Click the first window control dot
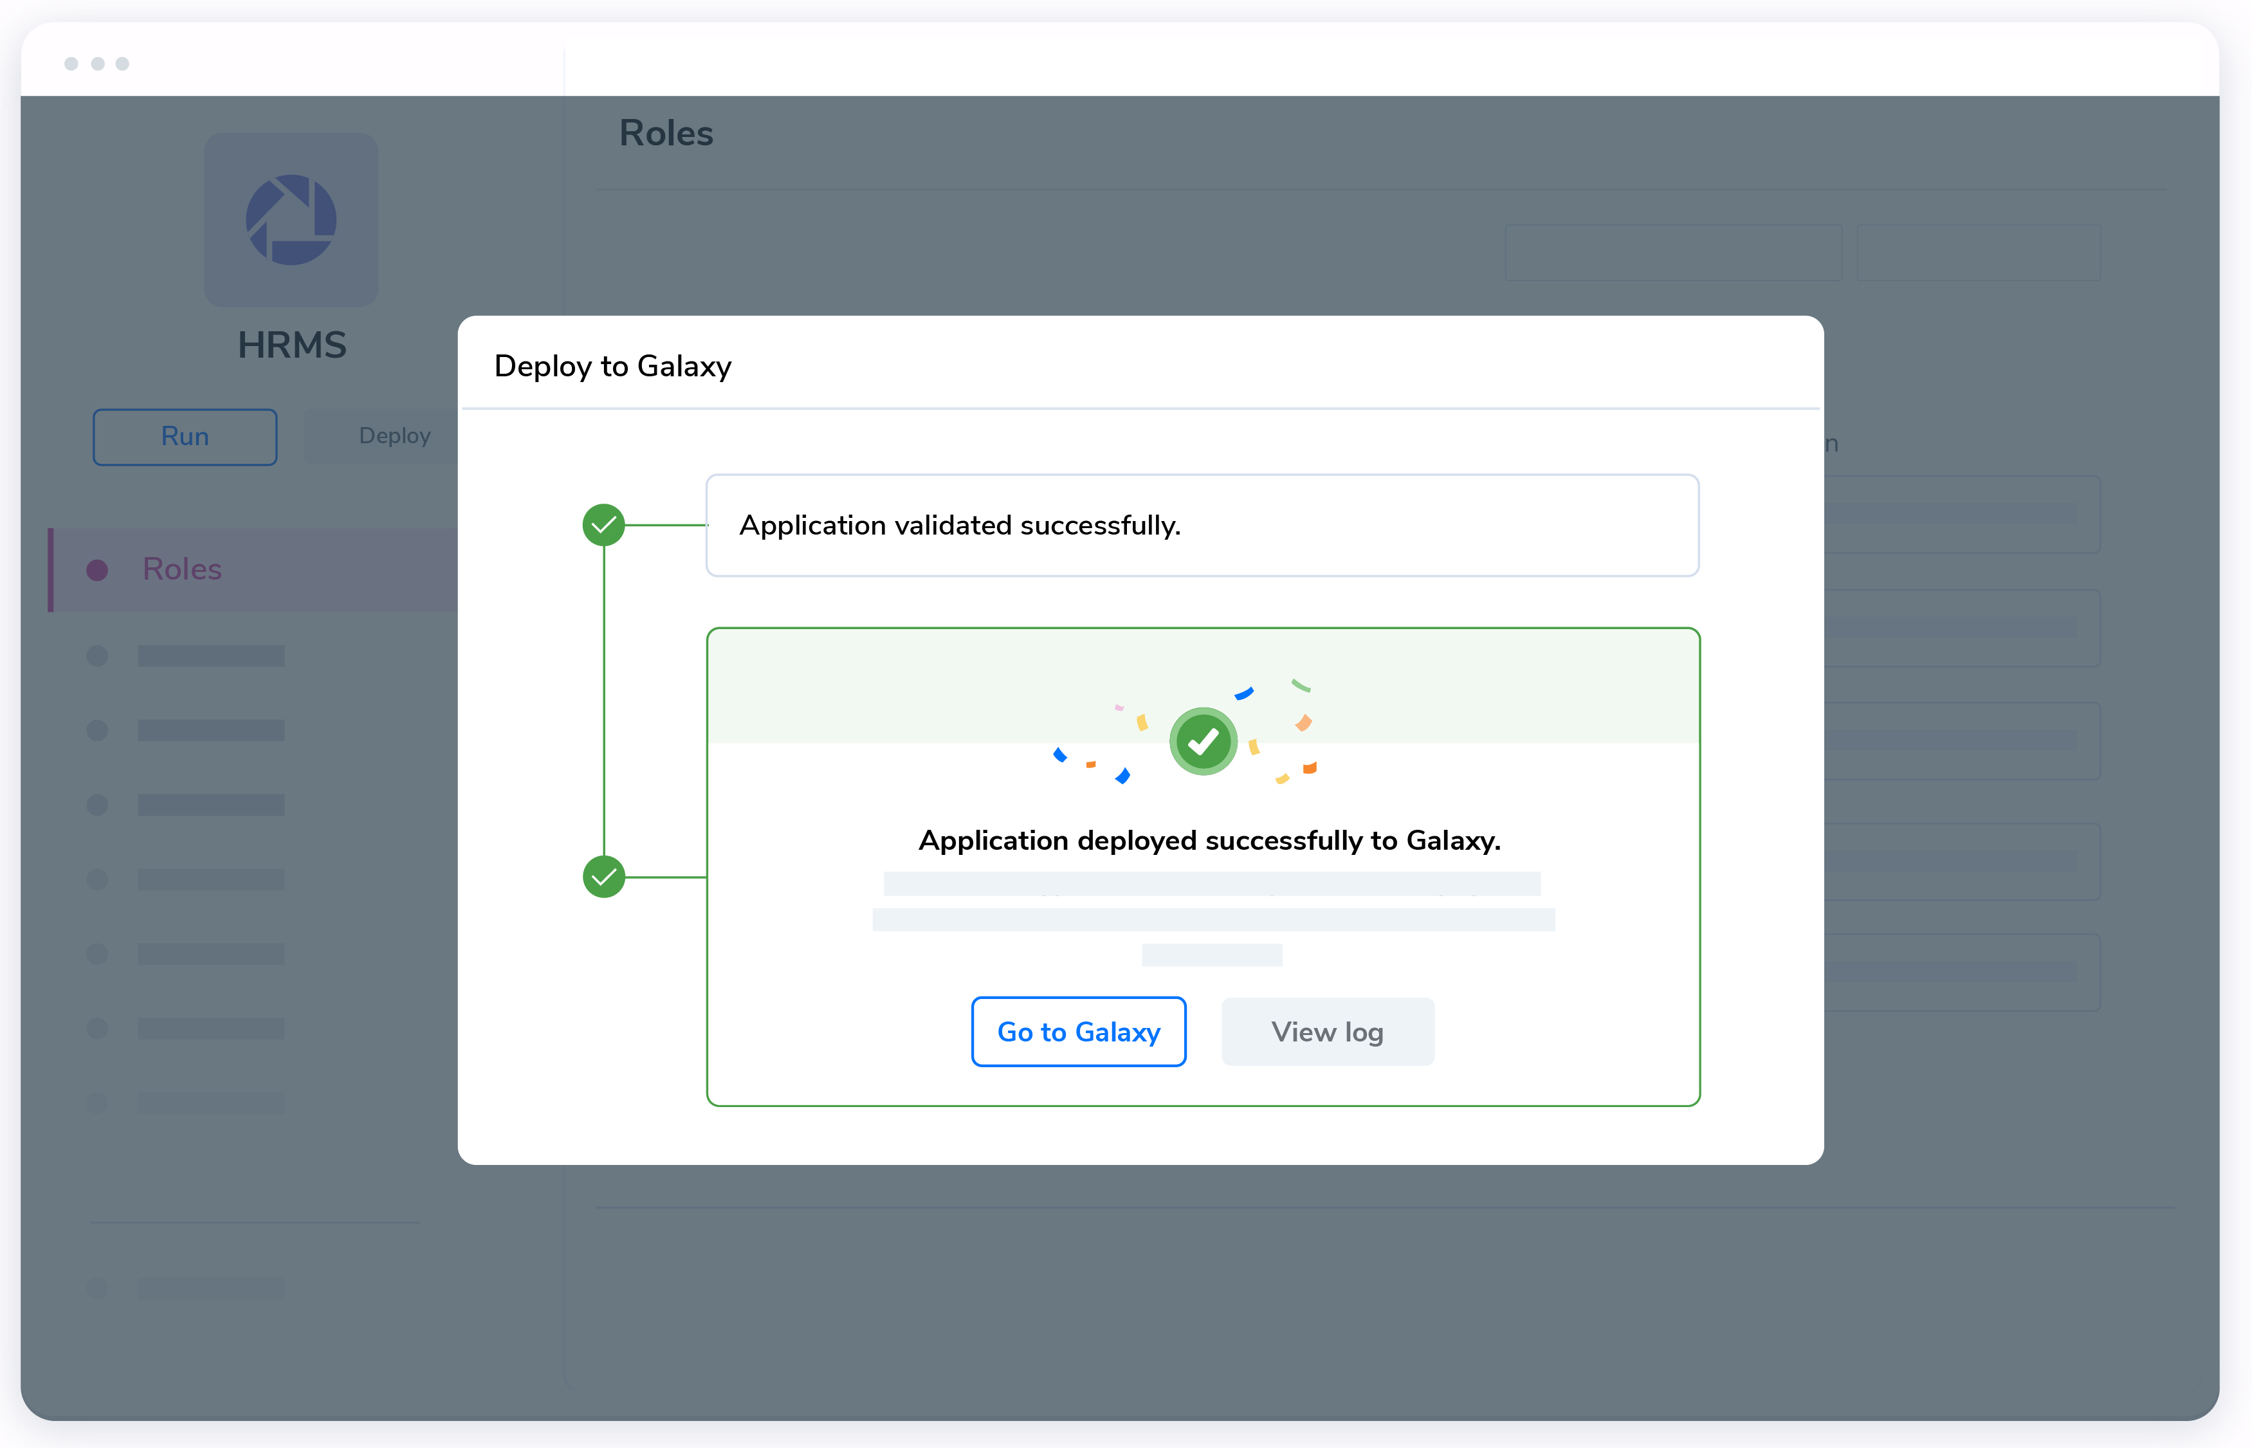The image size is (2252, 1448). coord(71,64)
